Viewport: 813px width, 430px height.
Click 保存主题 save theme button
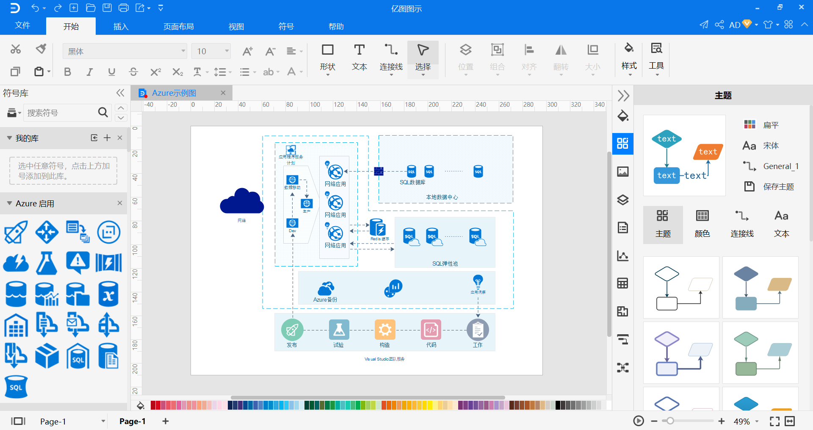[769, 186]
